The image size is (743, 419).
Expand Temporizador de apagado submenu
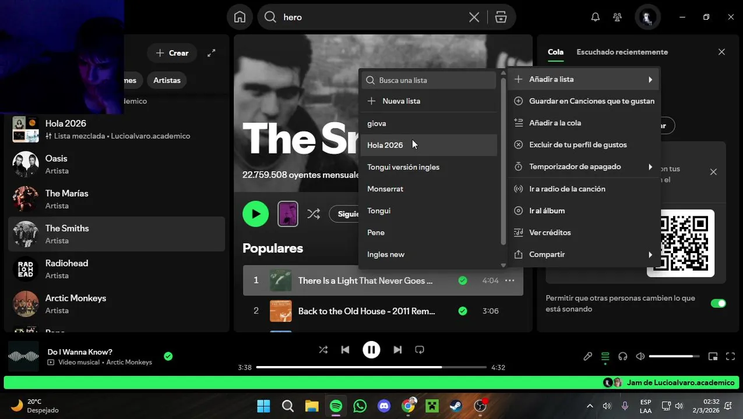click(583, 166)
